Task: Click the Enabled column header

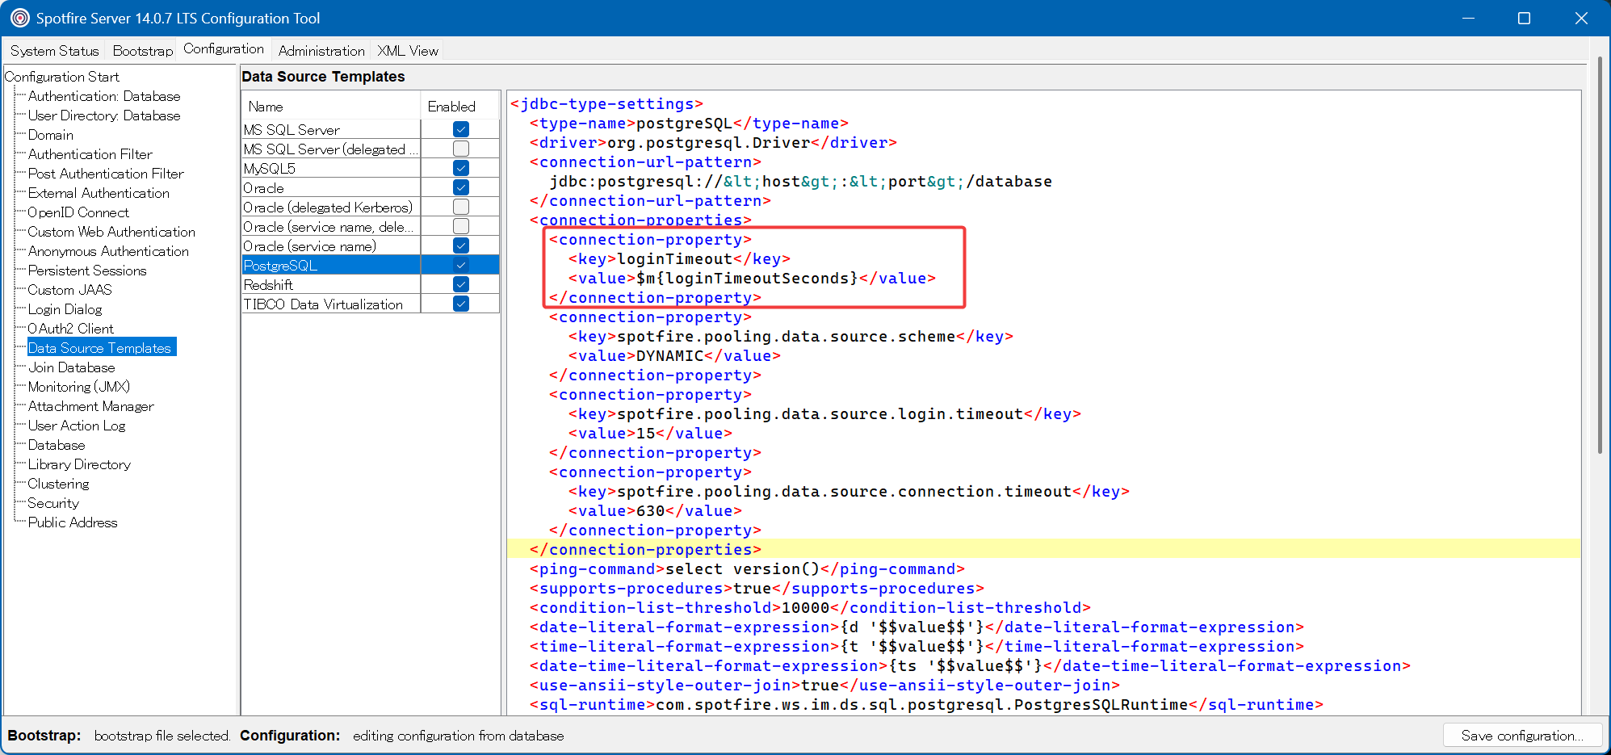Action: click(460, 106)
